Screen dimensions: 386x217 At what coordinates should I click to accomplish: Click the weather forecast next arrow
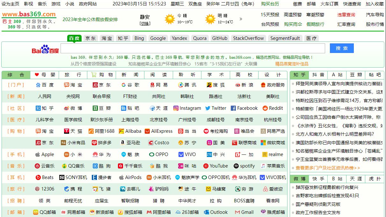coord(241,19)
